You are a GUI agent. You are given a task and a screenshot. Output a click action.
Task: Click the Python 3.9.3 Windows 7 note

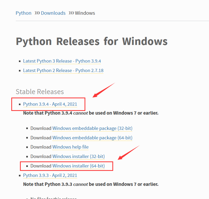coord(91,184)
